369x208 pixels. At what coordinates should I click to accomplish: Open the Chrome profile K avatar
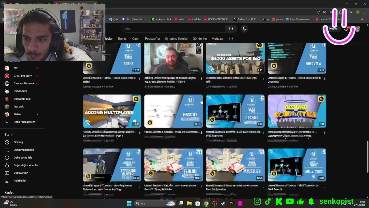(x=357, y=12)
